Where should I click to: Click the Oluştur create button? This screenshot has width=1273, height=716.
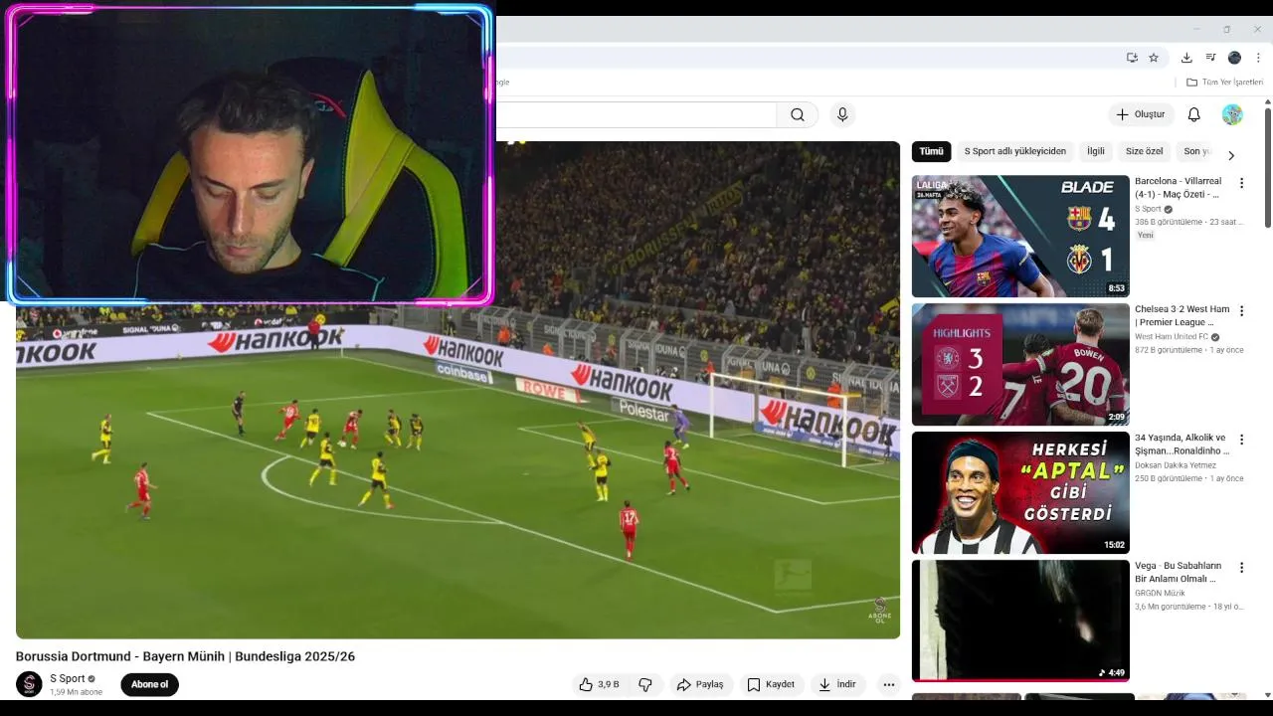click(1140, 114)
